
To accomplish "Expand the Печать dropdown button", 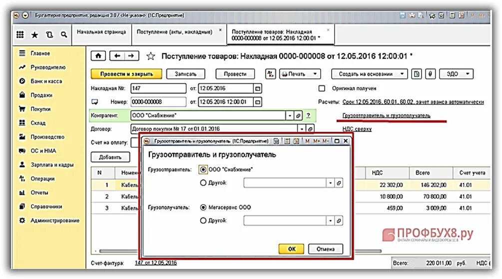I will (x=315, y=74).
